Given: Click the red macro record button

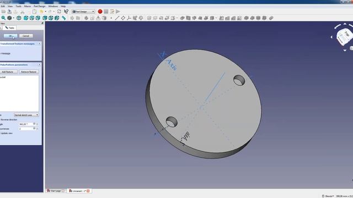Looking at the screenshot, I should [x=100, y=12].
